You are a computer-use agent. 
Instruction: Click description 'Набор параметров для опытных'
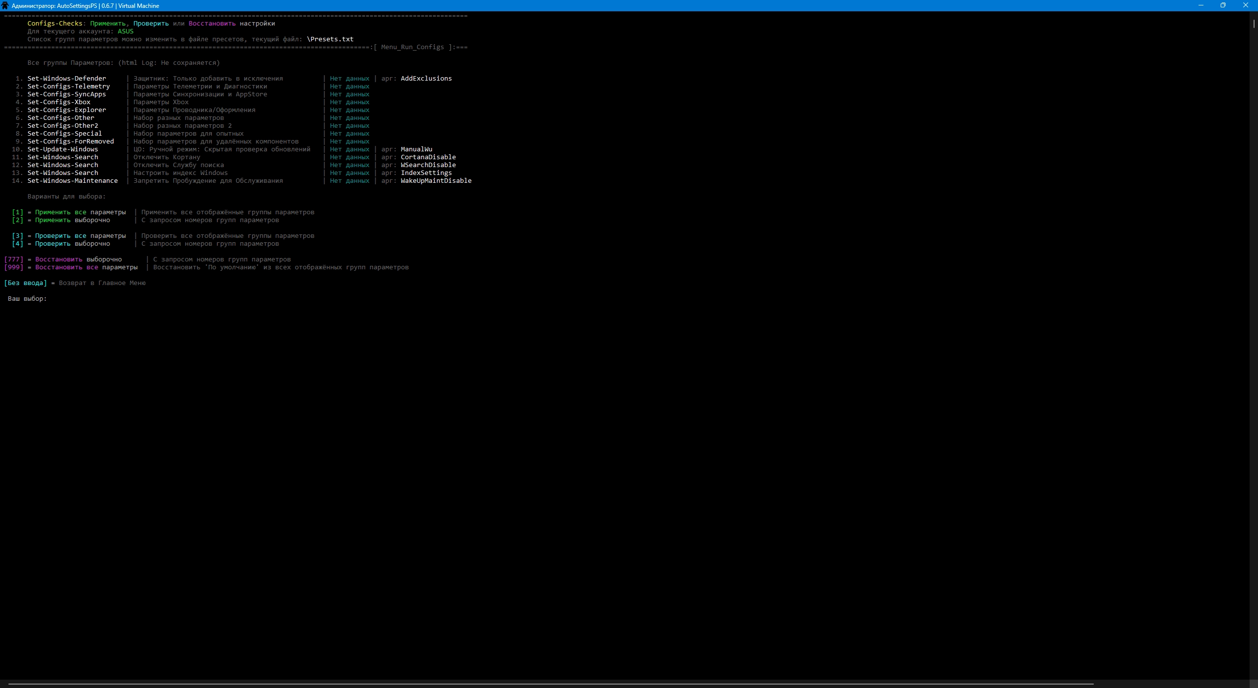pos(189,134)
